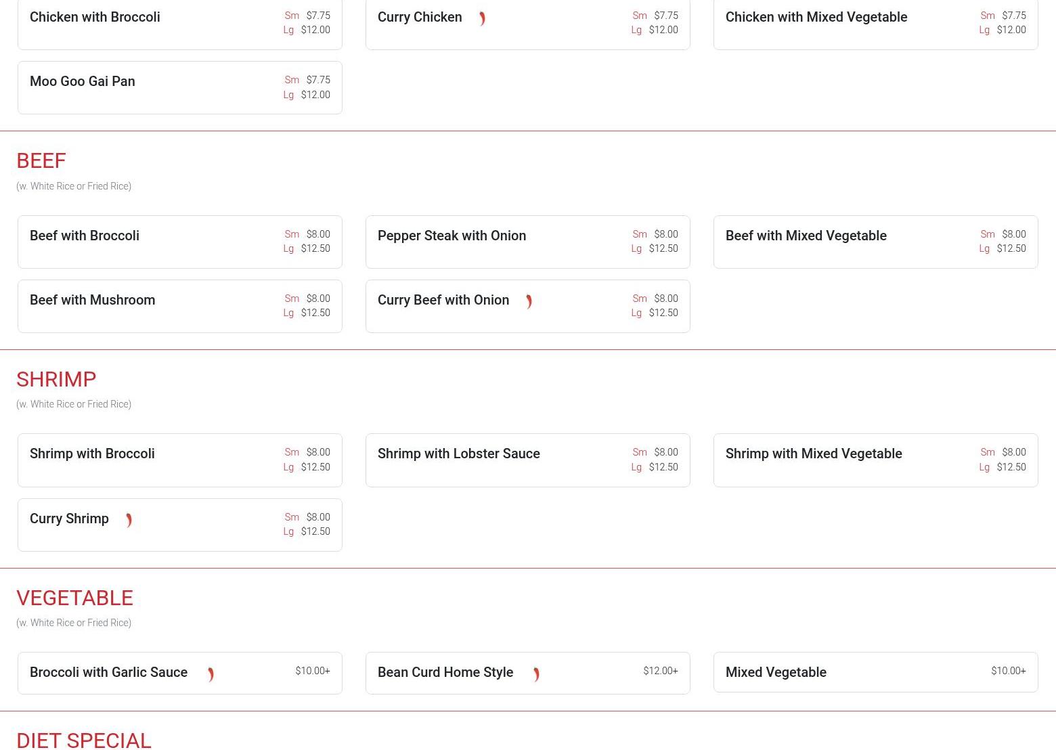Screen dimensions: 1056x750
Task: Click the spicy icon on Broccoli with Garlic Sauce
Action: [211, 674]
